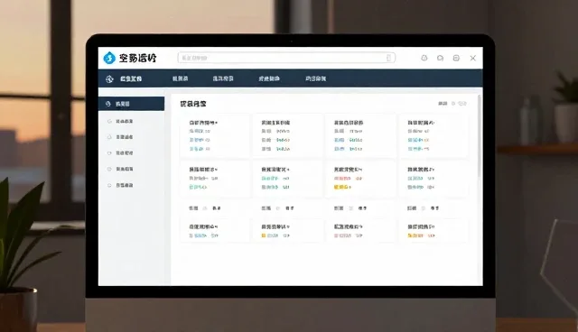Select the bold first label in the dark navigation bar
This screenshot has height=332, width=578.
click(131, 78)
